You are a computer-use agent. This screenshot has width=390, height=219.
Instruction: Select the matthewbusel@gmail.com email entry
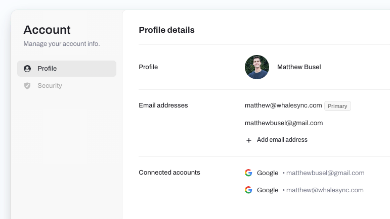284,123
